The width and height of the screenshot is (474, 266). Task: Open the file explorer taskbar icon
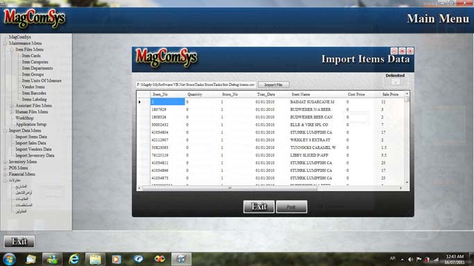point(95,259)
